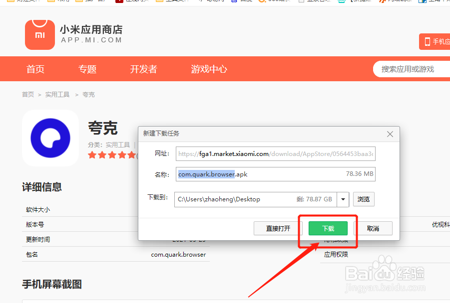The image size is (450, 303).
Task: Click the APP.MI.COM text under the title
Action: [91, 40]
